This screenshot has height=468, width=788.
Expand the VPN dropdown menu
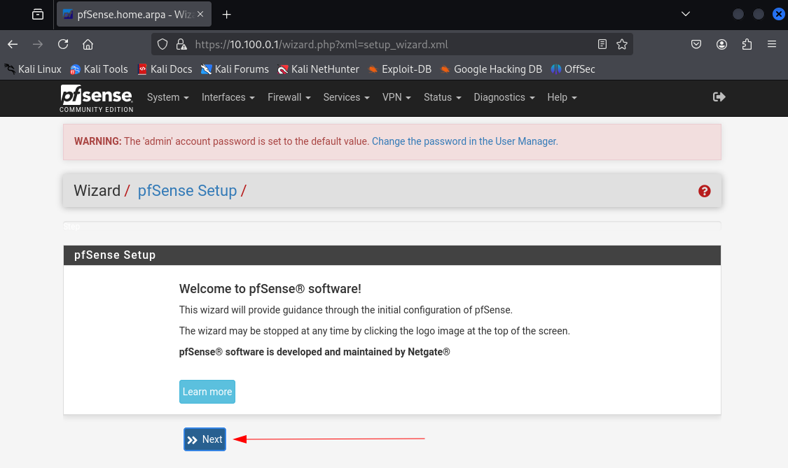pyautogui.click(x=396, y=97)
